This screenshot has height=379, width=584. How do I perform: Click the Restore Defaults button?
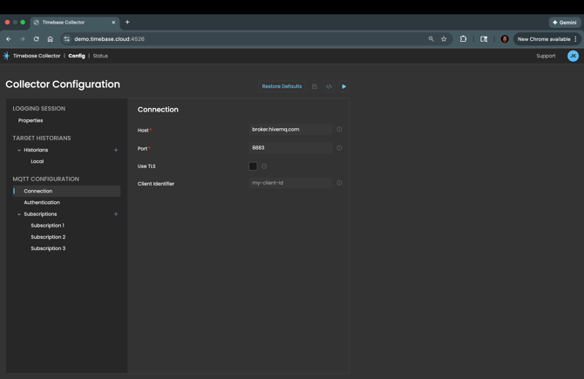(282, 86)
